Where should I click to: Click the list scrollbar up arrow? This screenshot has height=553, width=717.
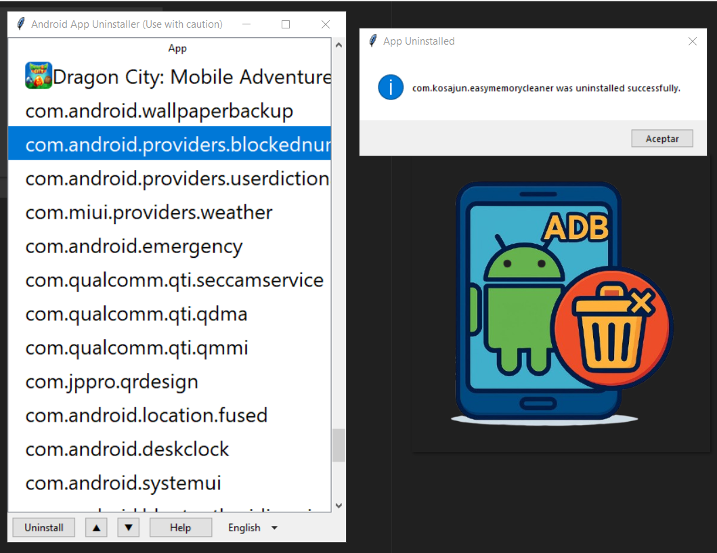tap(339, 45)
